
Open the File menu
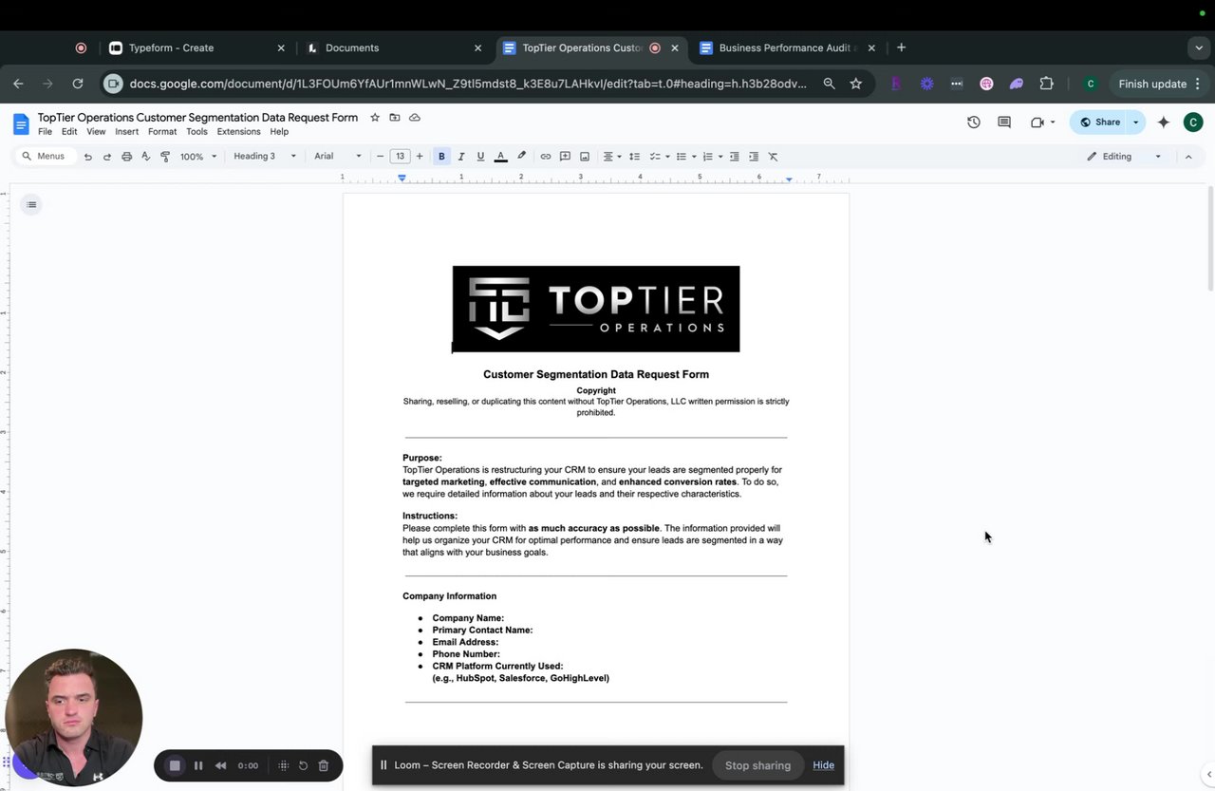click(x=45, y=132)
